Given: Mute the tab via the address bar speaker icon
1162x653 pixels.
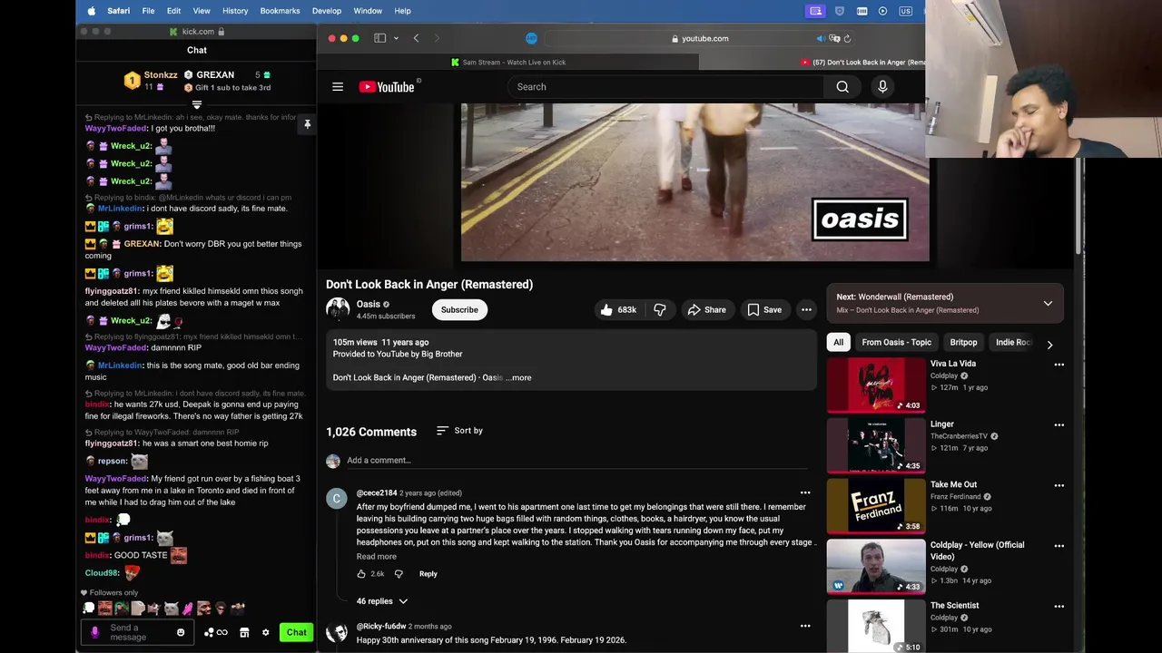Looking at the screenshot, I should click(821, 38).
